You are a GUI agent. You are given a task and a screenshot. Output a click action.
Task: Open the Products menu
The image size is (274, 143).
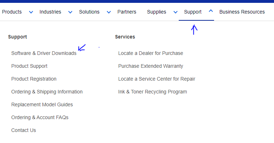12,12
